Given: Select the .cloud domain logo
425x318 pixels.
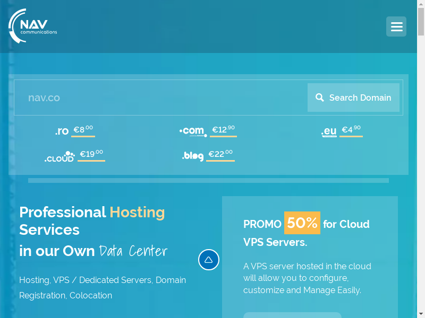Looking at the screenshot, I should (x=59, y=156).
